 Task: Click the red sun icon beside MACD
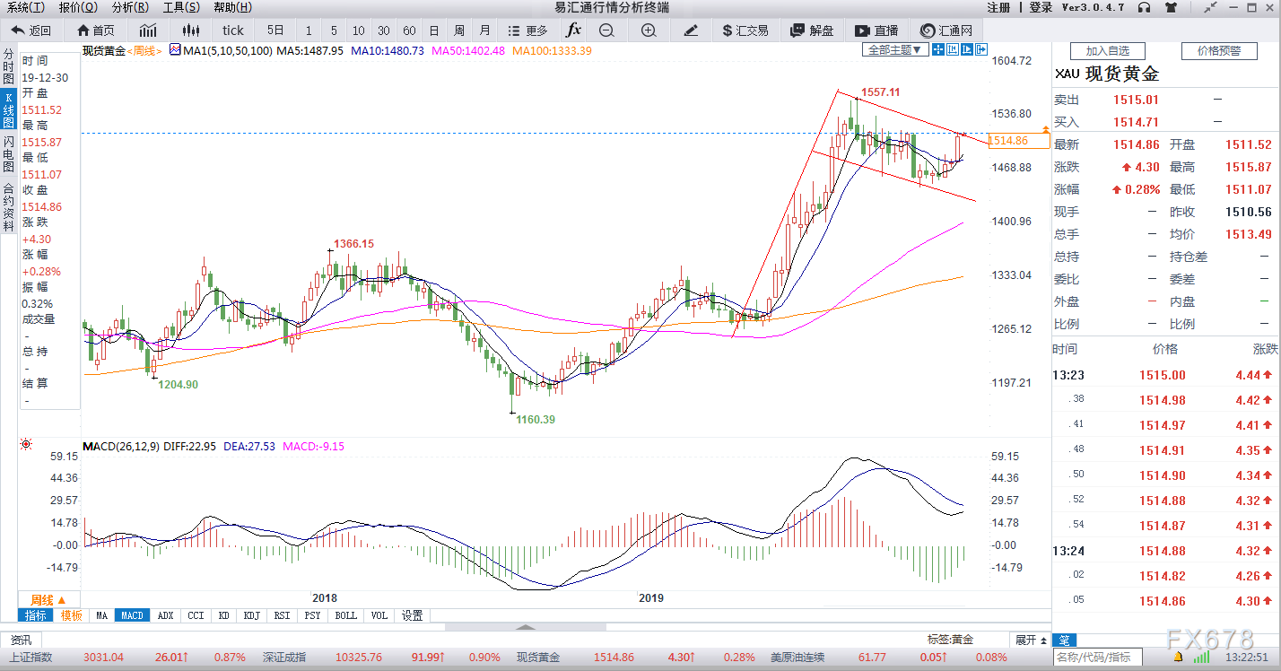(26, 445)
